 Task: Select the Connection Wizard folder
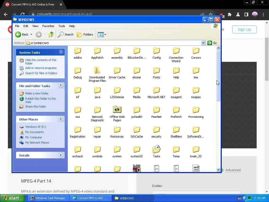[x=176, y=55]
